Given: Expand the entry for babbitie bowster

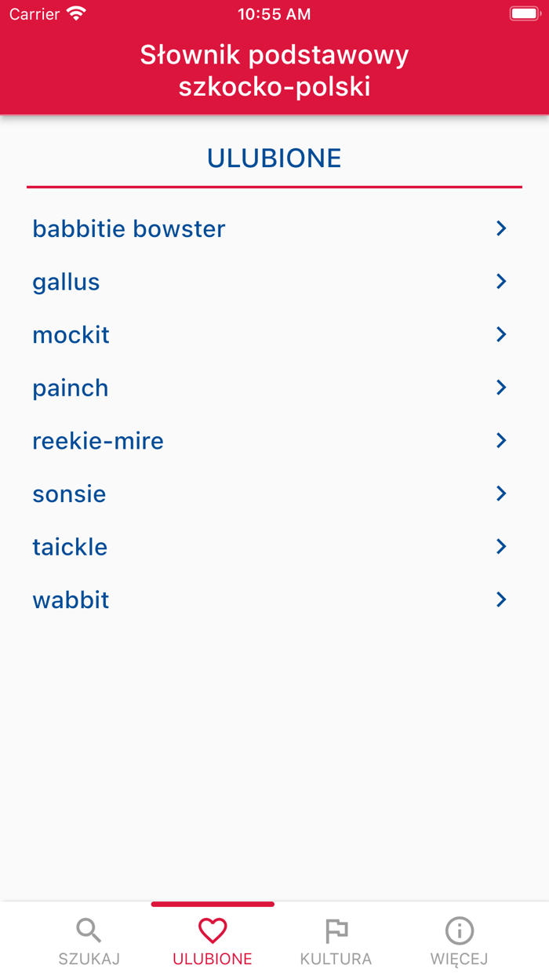Looking at the screenshot, I should [x=501, y=228].
